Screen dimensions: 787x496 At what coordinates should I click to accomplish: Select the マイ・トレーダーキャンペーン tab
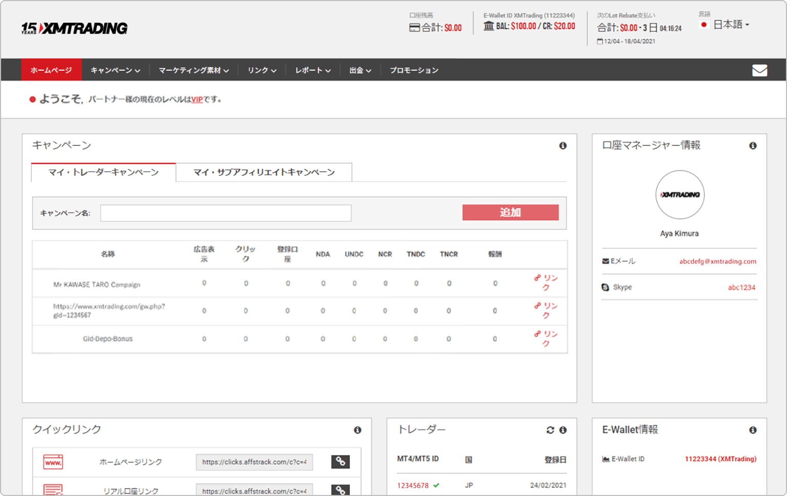103,173
